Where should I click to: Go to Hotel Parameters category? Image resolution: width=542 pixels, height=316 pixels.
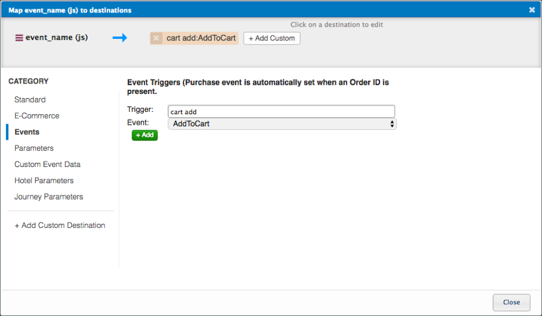(x=44, y=180)
